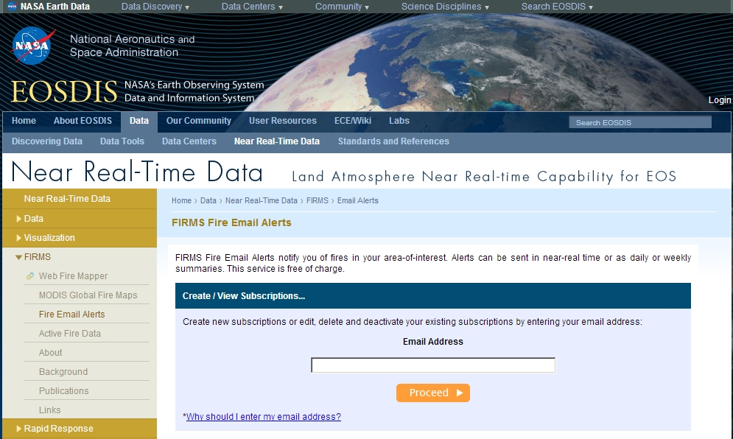Open MODIS Global Fire Maps sidebar link
733x439 pixels.
[x=88, y=295]
